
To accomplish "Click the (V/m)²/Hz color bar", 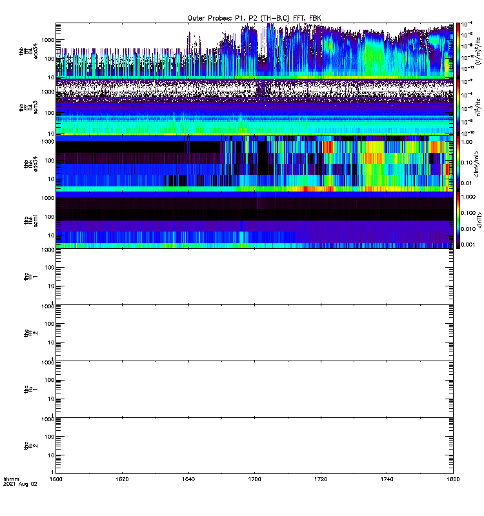I will 458,50.
